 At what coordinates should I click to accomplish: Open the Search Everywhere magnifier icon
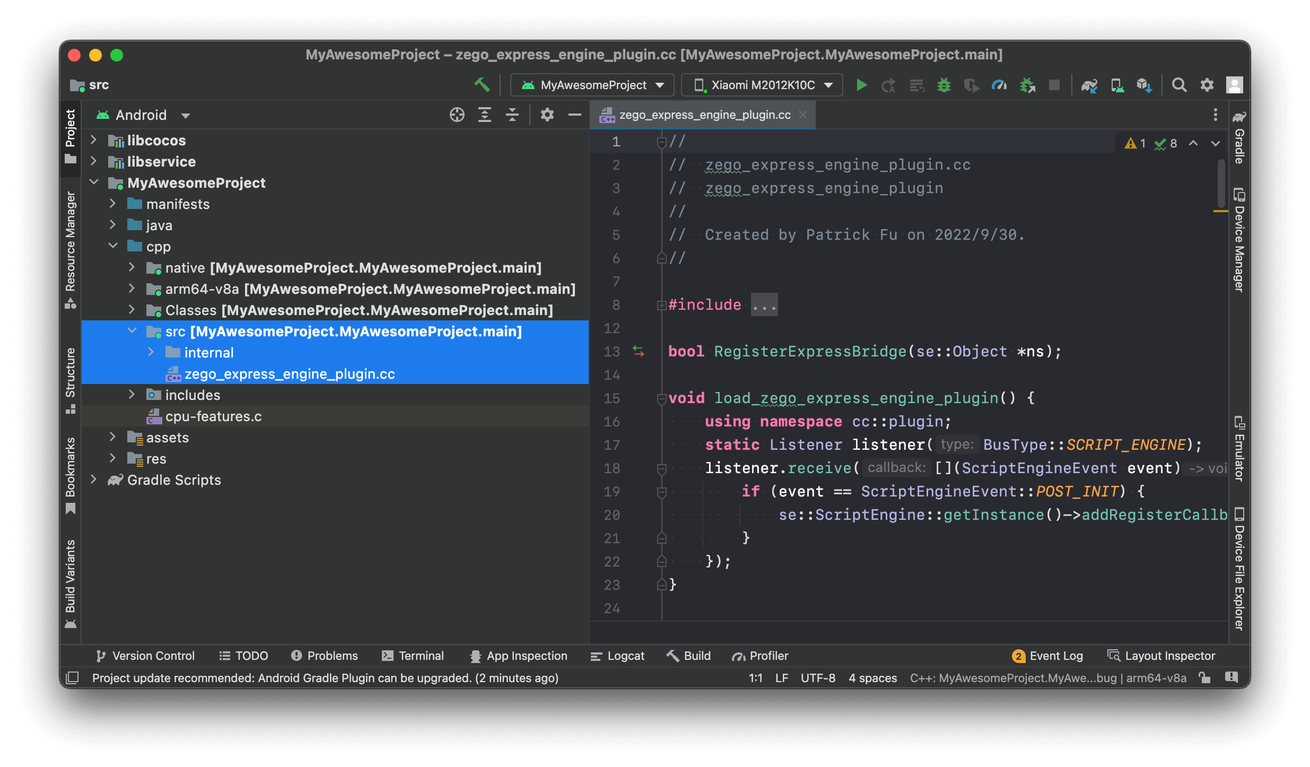coord(1178,85)
